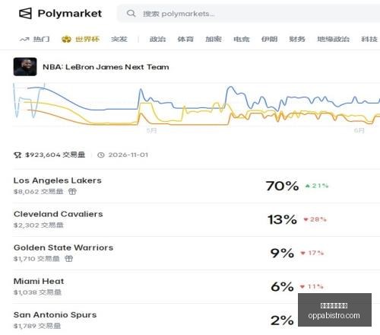Open the NBA: LeBron James Next Team title

(x=106, y=67)
